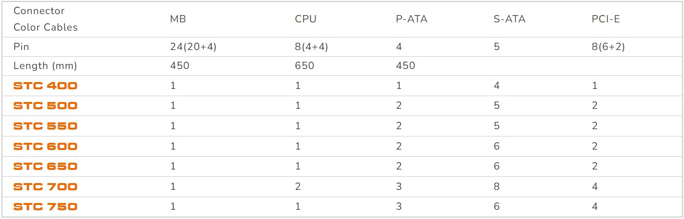Select the Length (mm) row label
Viewport: 684px width, 219px height.
(45, 66)
